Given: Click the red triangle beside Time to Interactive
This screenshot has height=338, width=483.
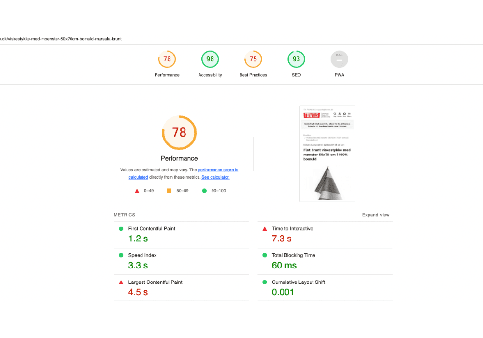Looking at the screenshot, I should (265, 228).
